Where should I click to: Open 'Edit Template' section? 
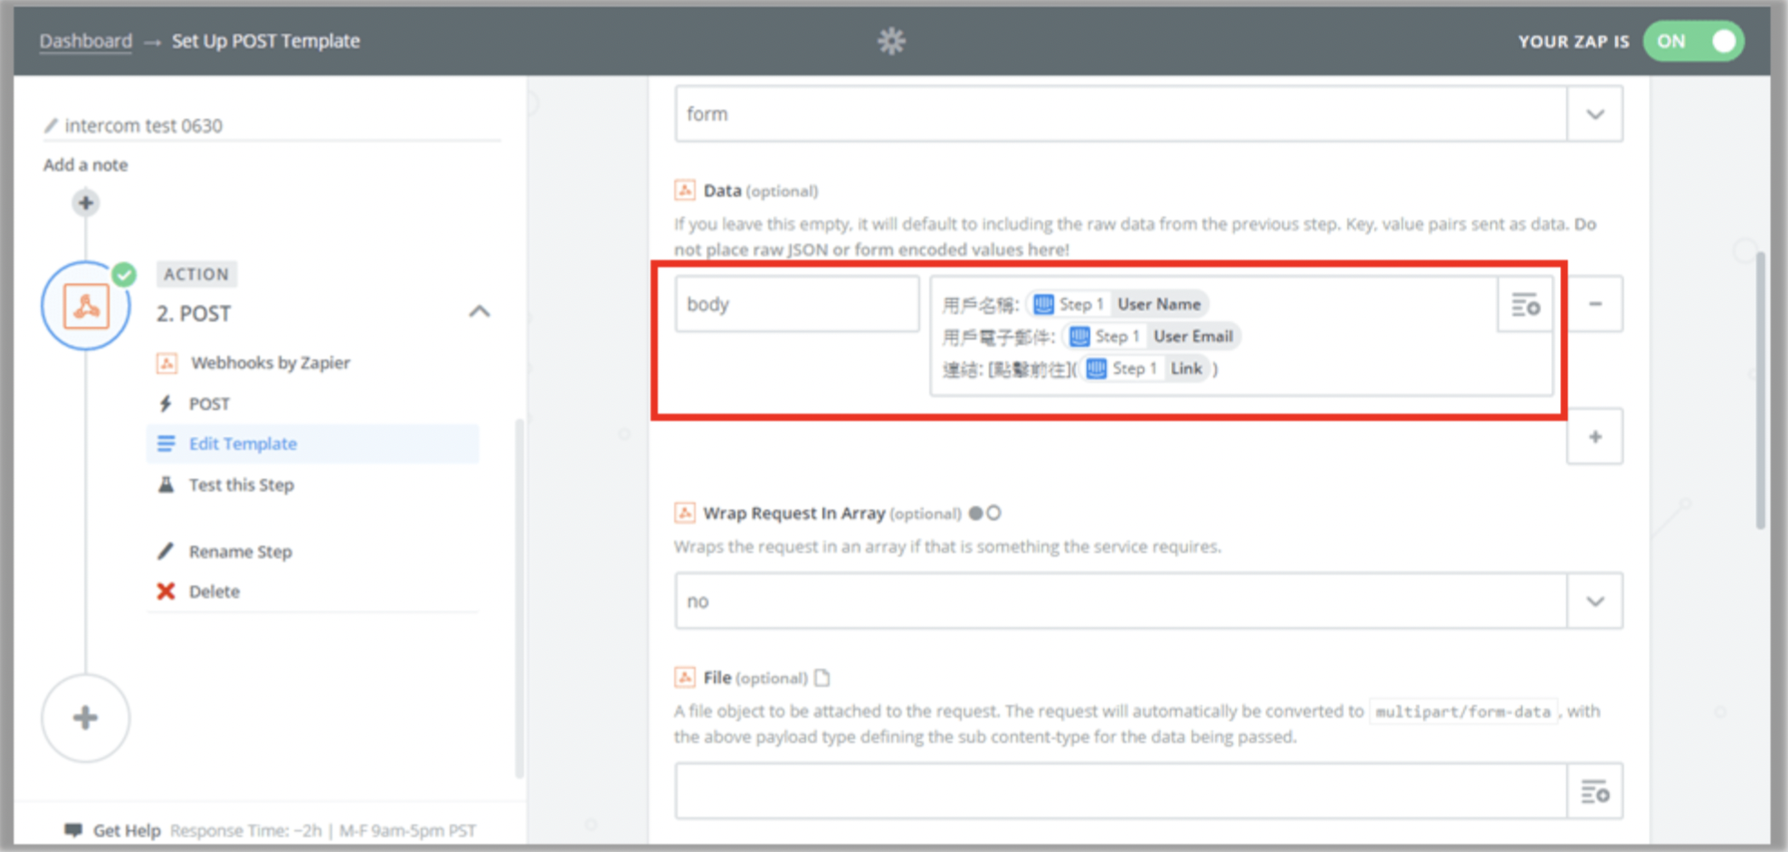(x=312, y=444)
